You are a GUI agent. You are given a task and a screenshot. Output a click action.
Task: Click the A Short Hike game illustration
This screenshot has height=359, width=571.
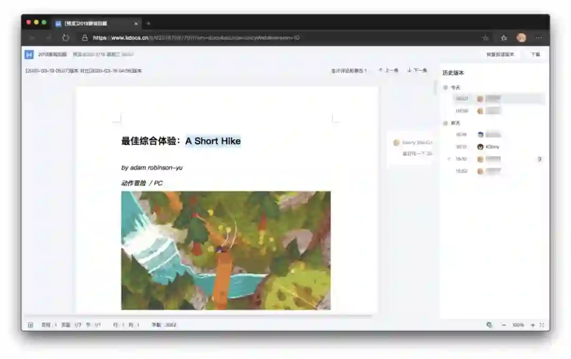click(x=226, y=251)
